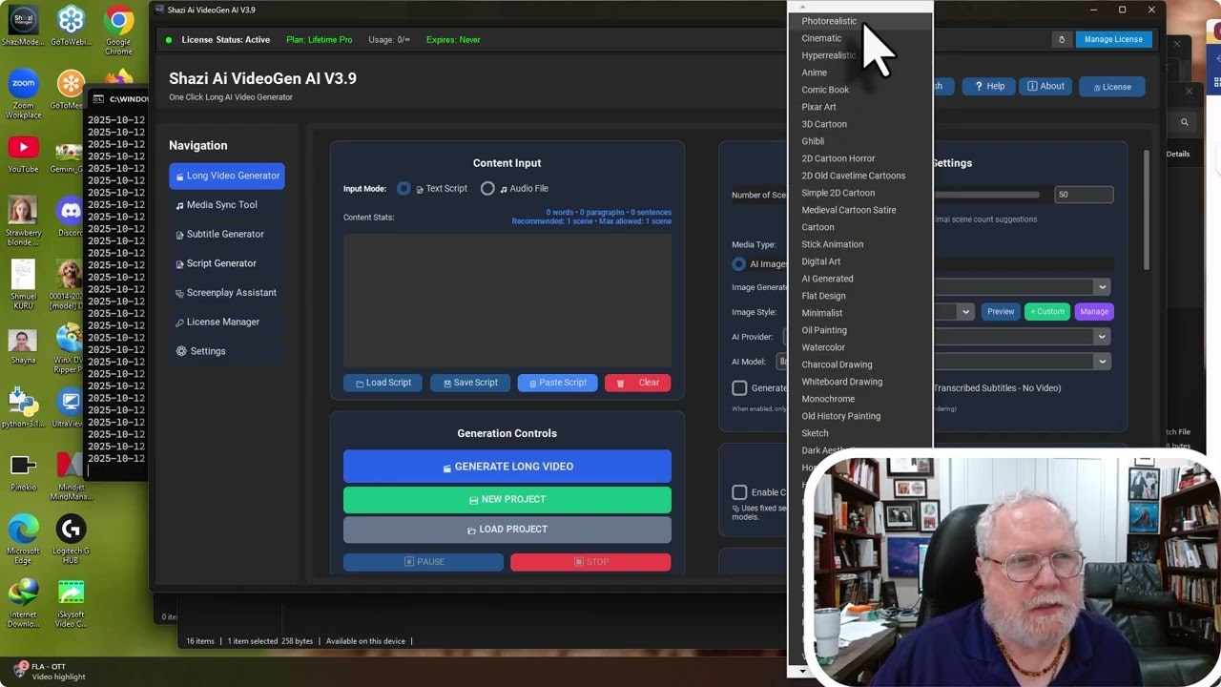Open YouTube desktop shortcut

coord(23,155)
